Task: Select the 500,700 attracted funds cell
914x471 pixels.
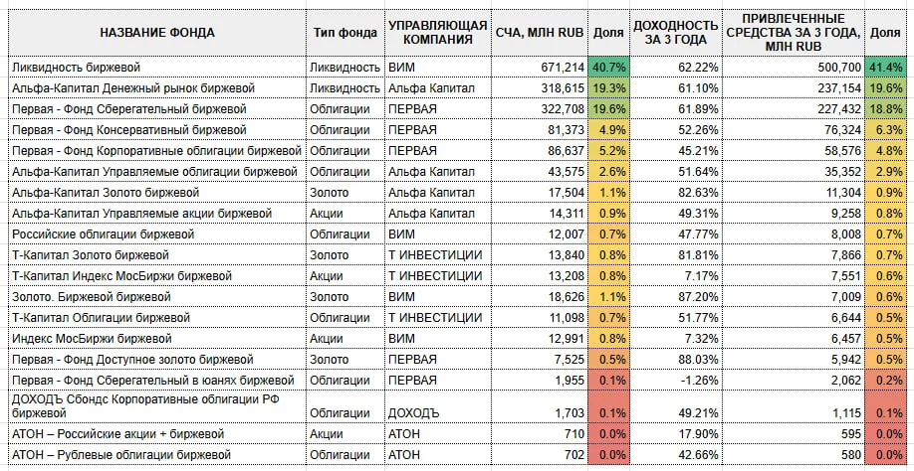Action: pyautogui.click(x=794, y=68)
